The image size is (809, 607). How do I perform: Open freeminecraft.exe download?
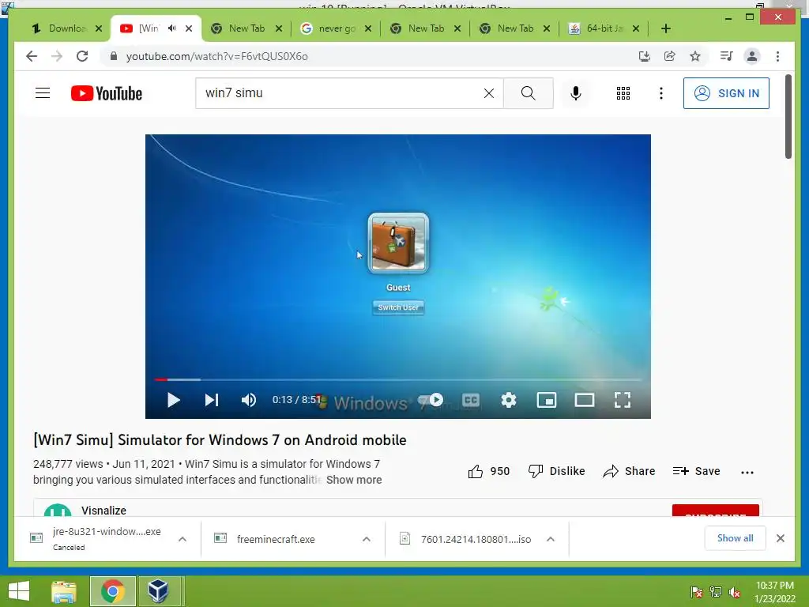(x=276, y=539)
